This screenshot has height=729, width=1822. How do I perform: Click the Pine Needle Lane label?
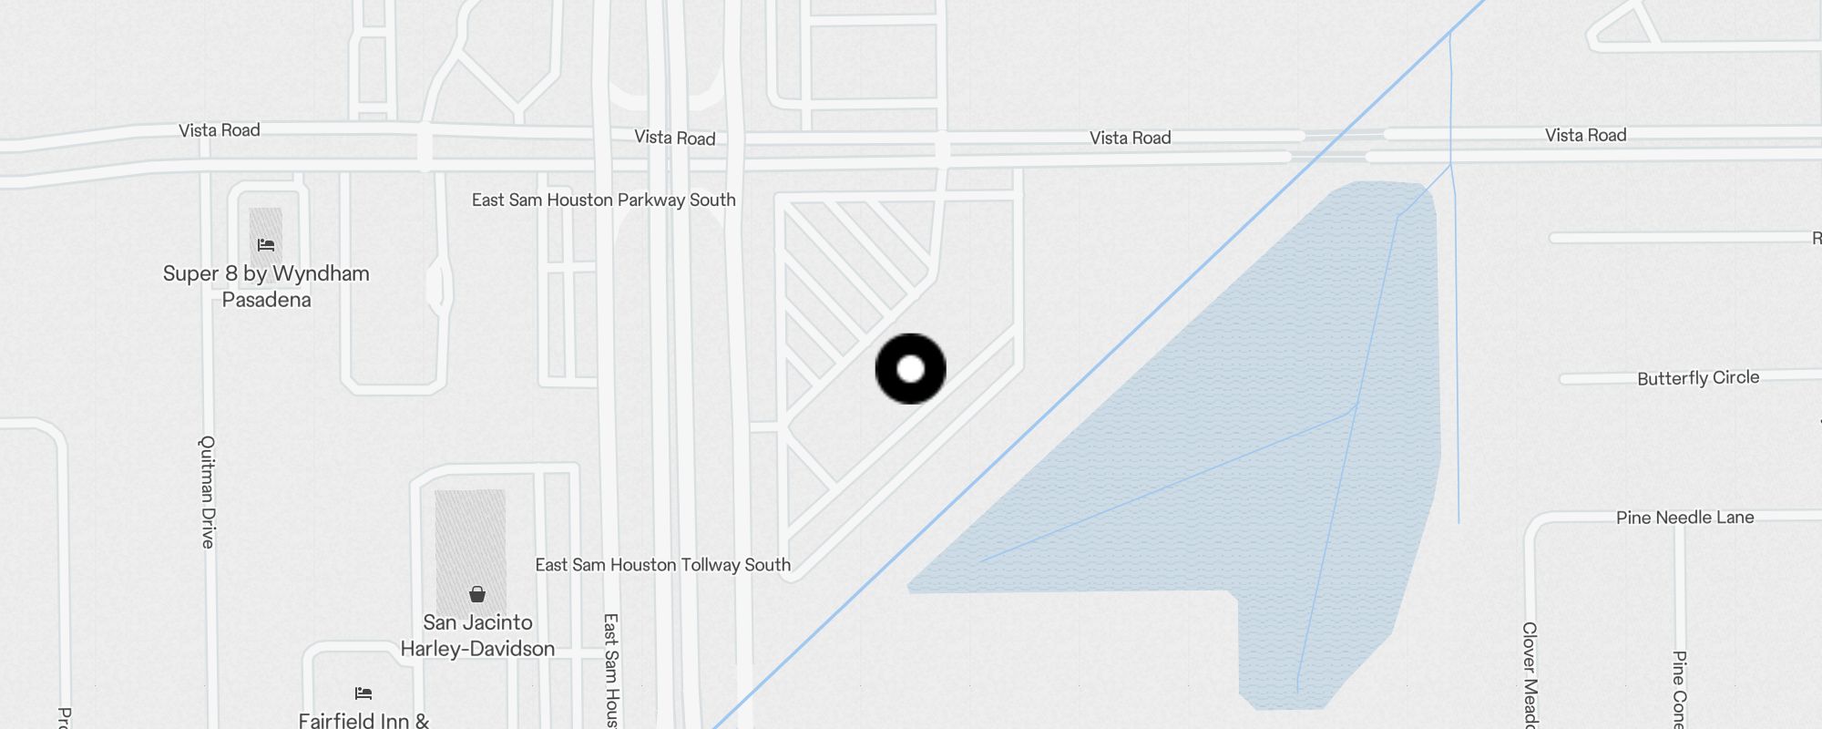click(x=1684, y=518)
